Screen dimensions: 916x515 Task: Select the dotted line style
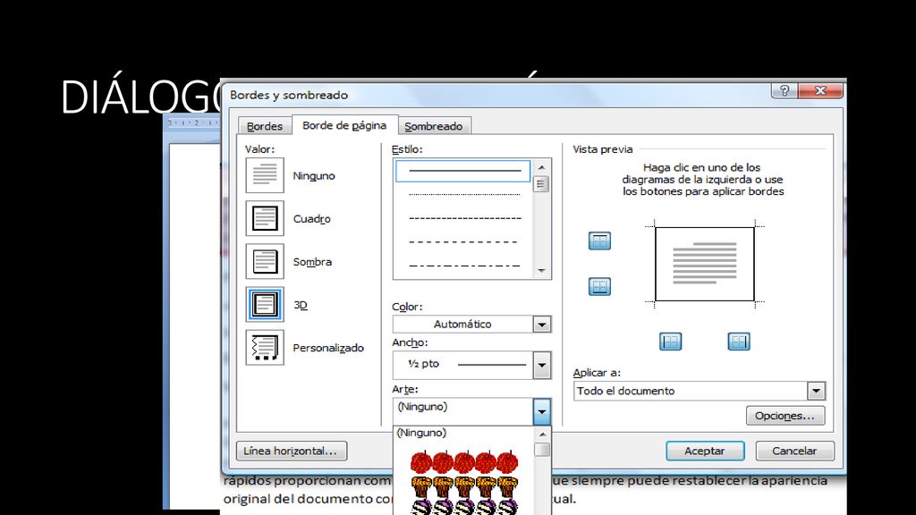463,194
